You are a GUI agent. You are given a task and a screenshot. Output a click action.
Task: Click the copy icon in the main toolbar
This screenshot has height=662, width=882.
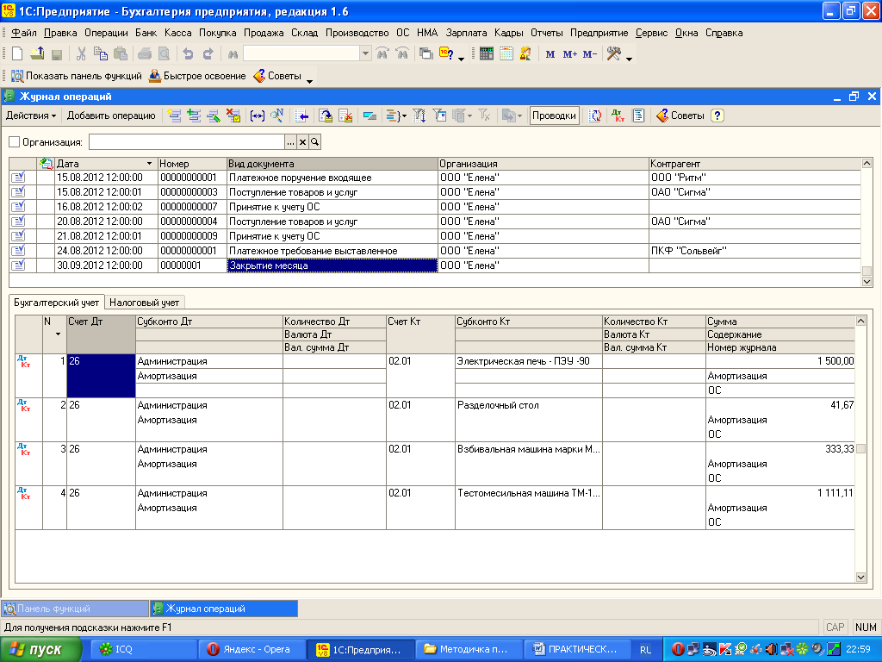click(x=101, y=54)
